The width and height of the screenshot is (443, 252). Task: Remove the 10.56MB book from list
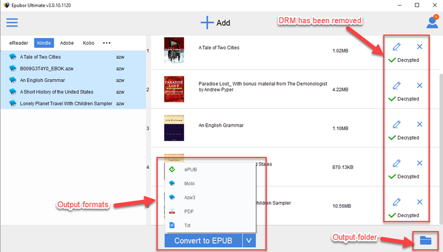(x=420, y=202)
